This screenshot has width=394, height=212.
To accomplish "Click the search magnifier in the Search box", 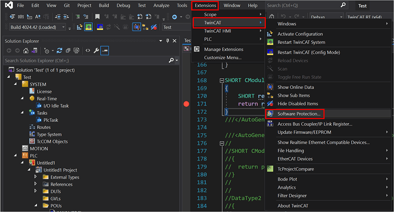I will 343,5.
